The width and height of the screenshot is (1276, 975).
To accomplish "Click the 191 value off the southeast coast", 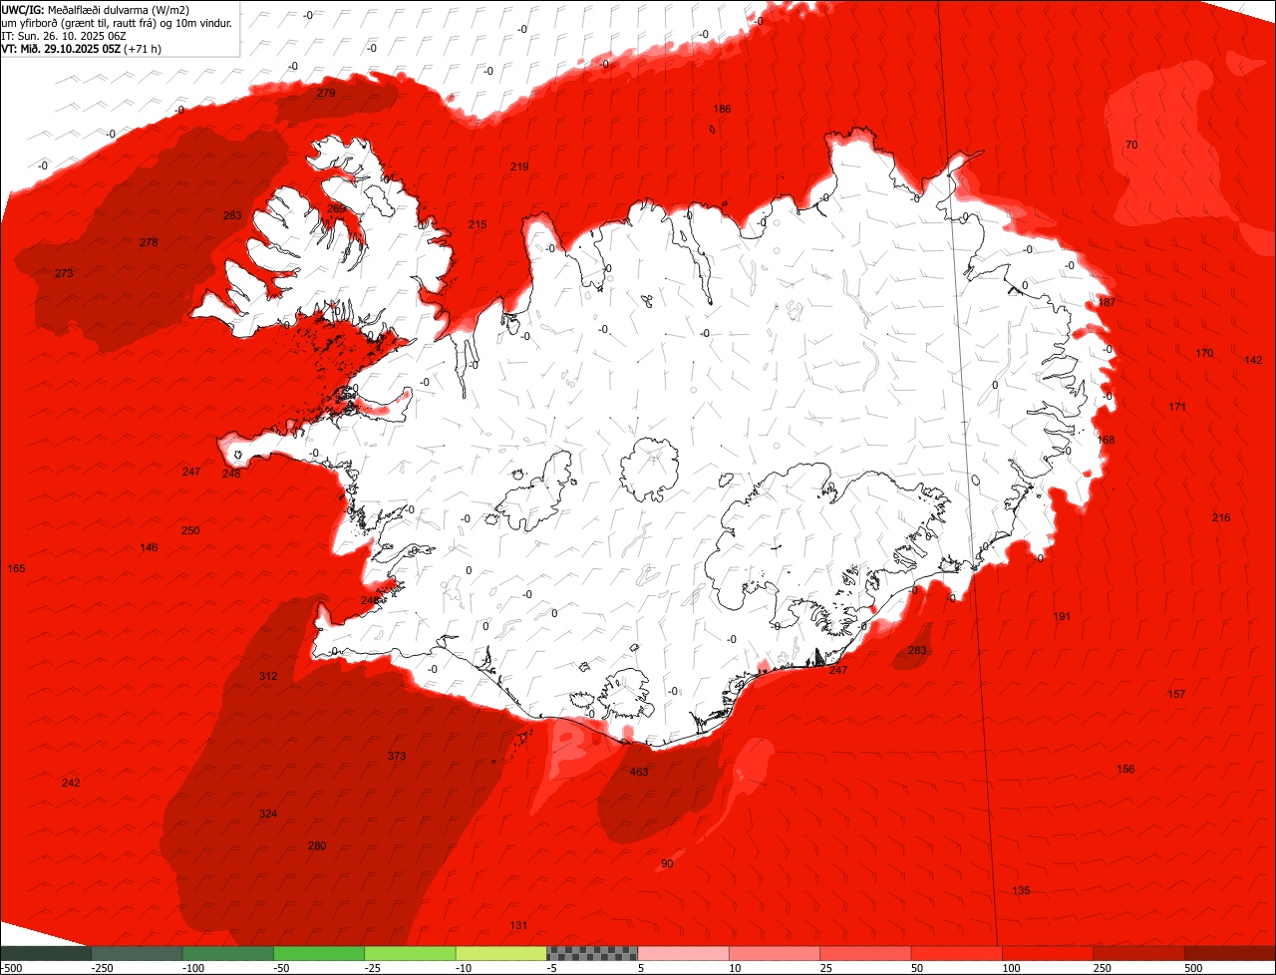I will click(x=1062, y=616).
